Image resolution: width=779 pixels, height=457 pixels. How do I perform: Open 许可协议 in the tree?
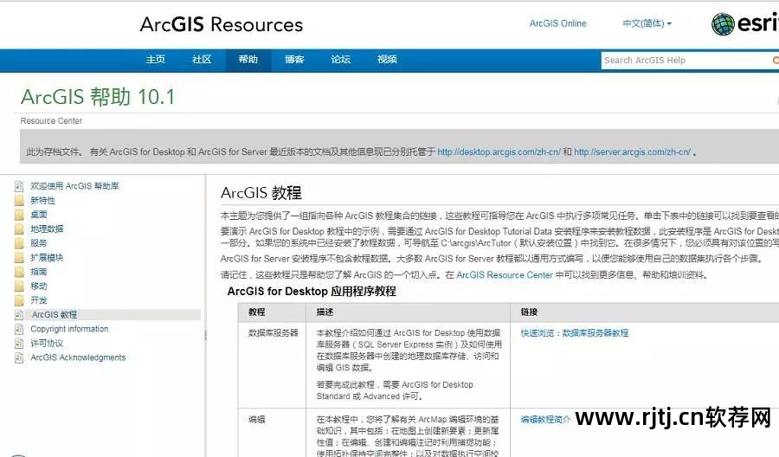[47, 344]
